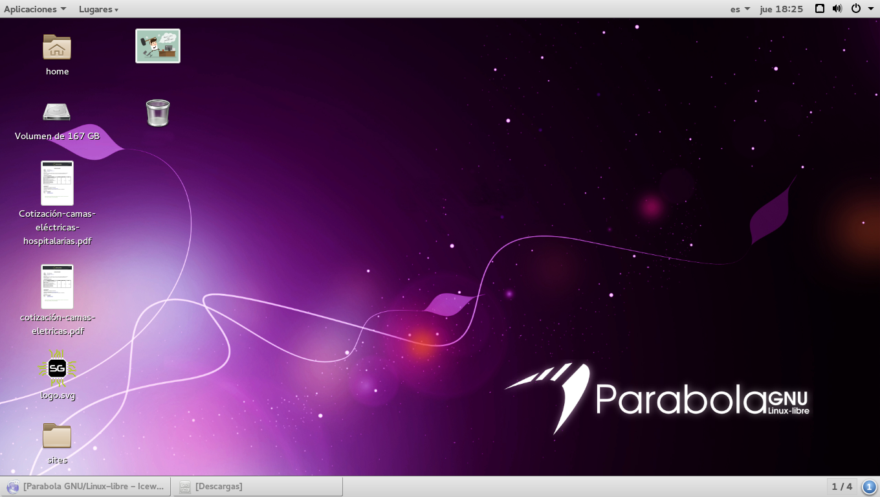
Task: Click the display brightness icon in the panel
Action: [x=819, y=8]
